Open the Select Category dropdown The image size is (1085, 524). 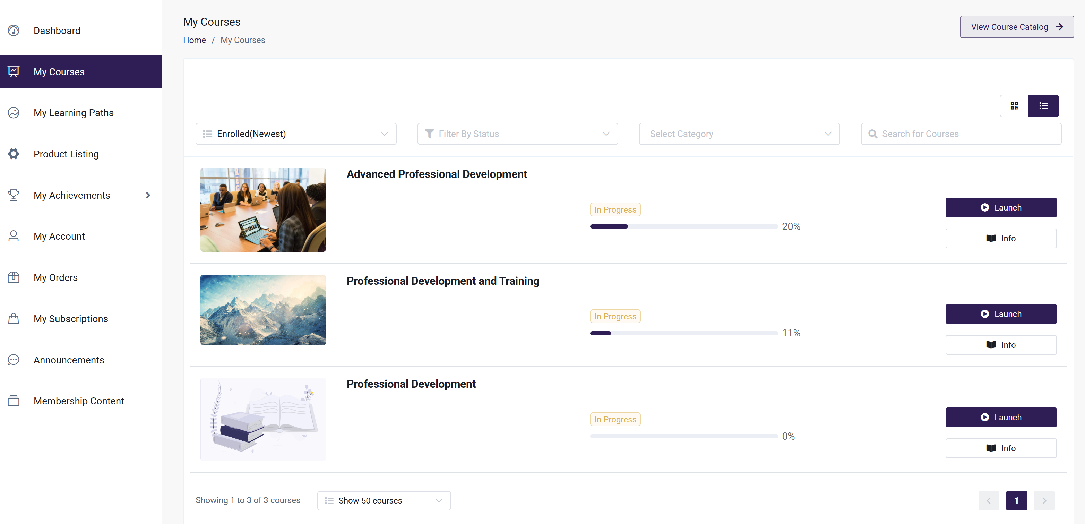[x=739, y=134]
